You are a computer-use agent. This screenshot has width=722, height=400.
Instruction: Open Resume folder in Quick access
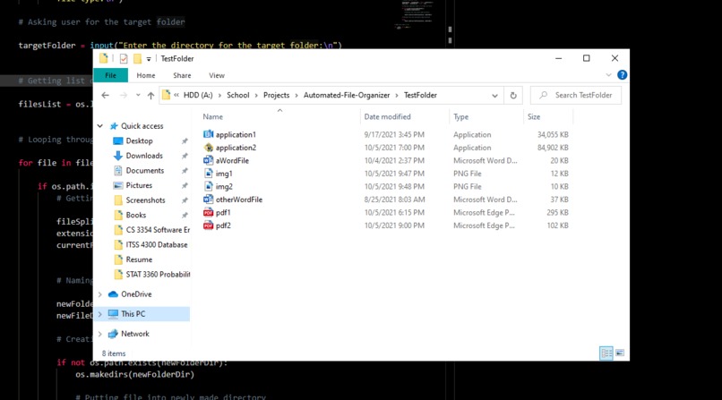click(139, 260)
